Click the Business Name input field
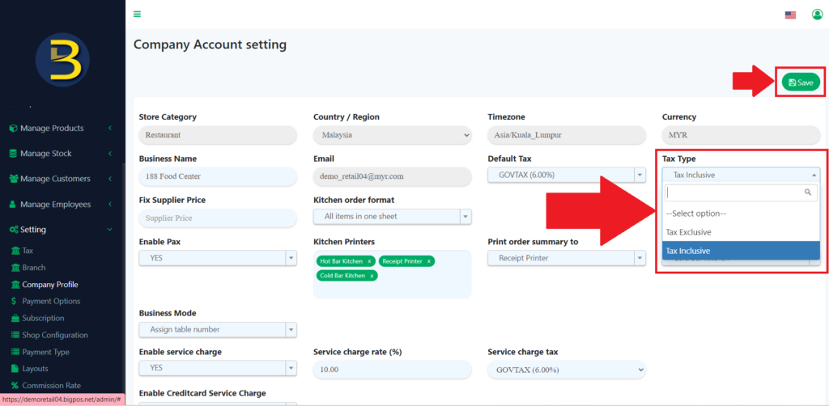829x406 pixels. [x=218, y=176]
